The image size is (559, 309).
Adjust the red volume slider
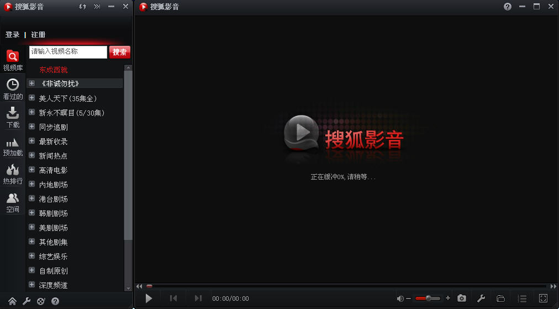(x=428, y=298)
